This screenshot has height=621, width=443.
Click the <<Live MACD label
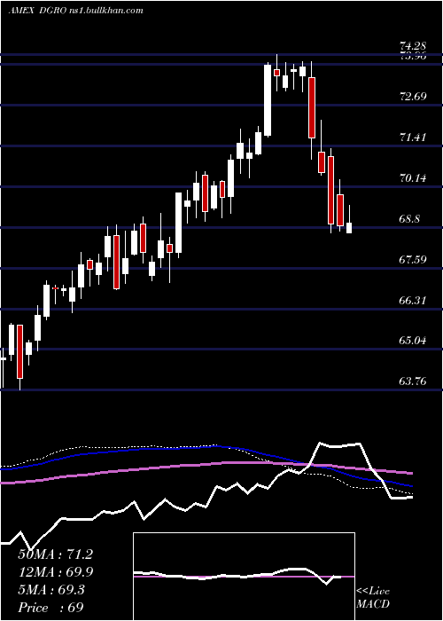click(373, 598)
